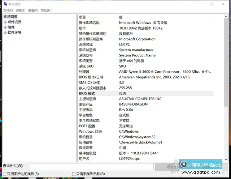Select the 软件环境 tree label
Screen dimensions: 231x179
(x=14, y=33)
